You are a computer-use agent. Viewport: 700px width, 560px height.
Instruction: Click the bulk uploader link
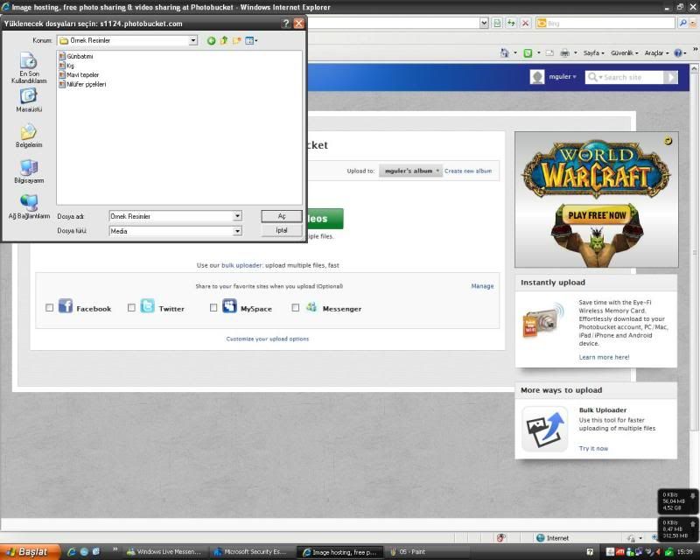241,265
